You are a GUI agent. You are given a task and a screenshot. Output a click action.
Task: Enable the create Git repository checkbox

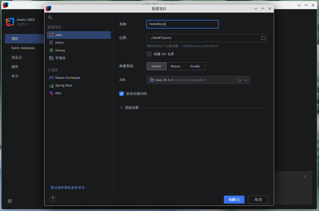click(149, 54)
